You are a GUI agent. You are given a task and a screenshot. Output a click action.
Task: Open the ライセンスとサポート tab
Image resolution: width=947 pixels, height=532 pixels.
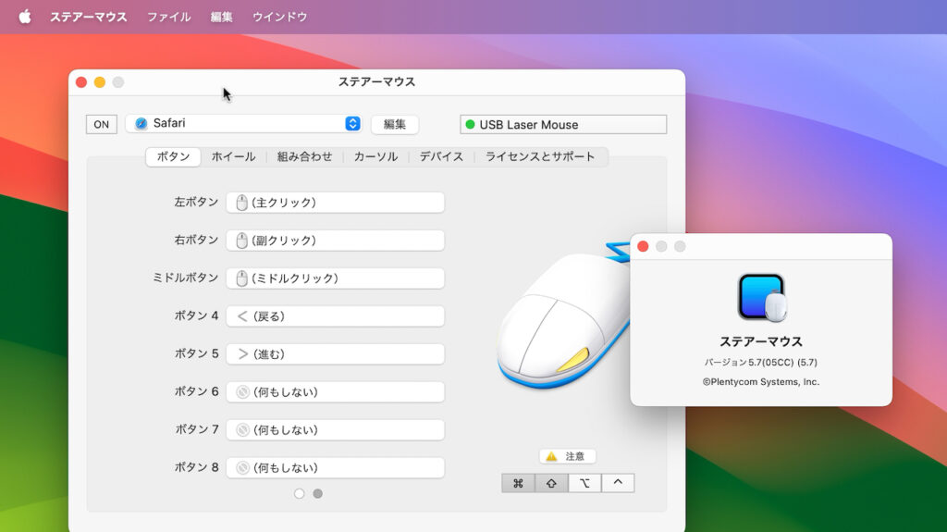(540, 156)
